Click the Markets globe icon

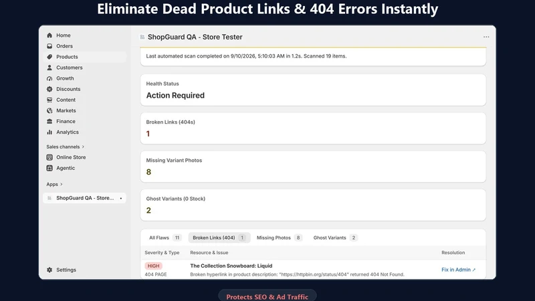coord(49,110)
